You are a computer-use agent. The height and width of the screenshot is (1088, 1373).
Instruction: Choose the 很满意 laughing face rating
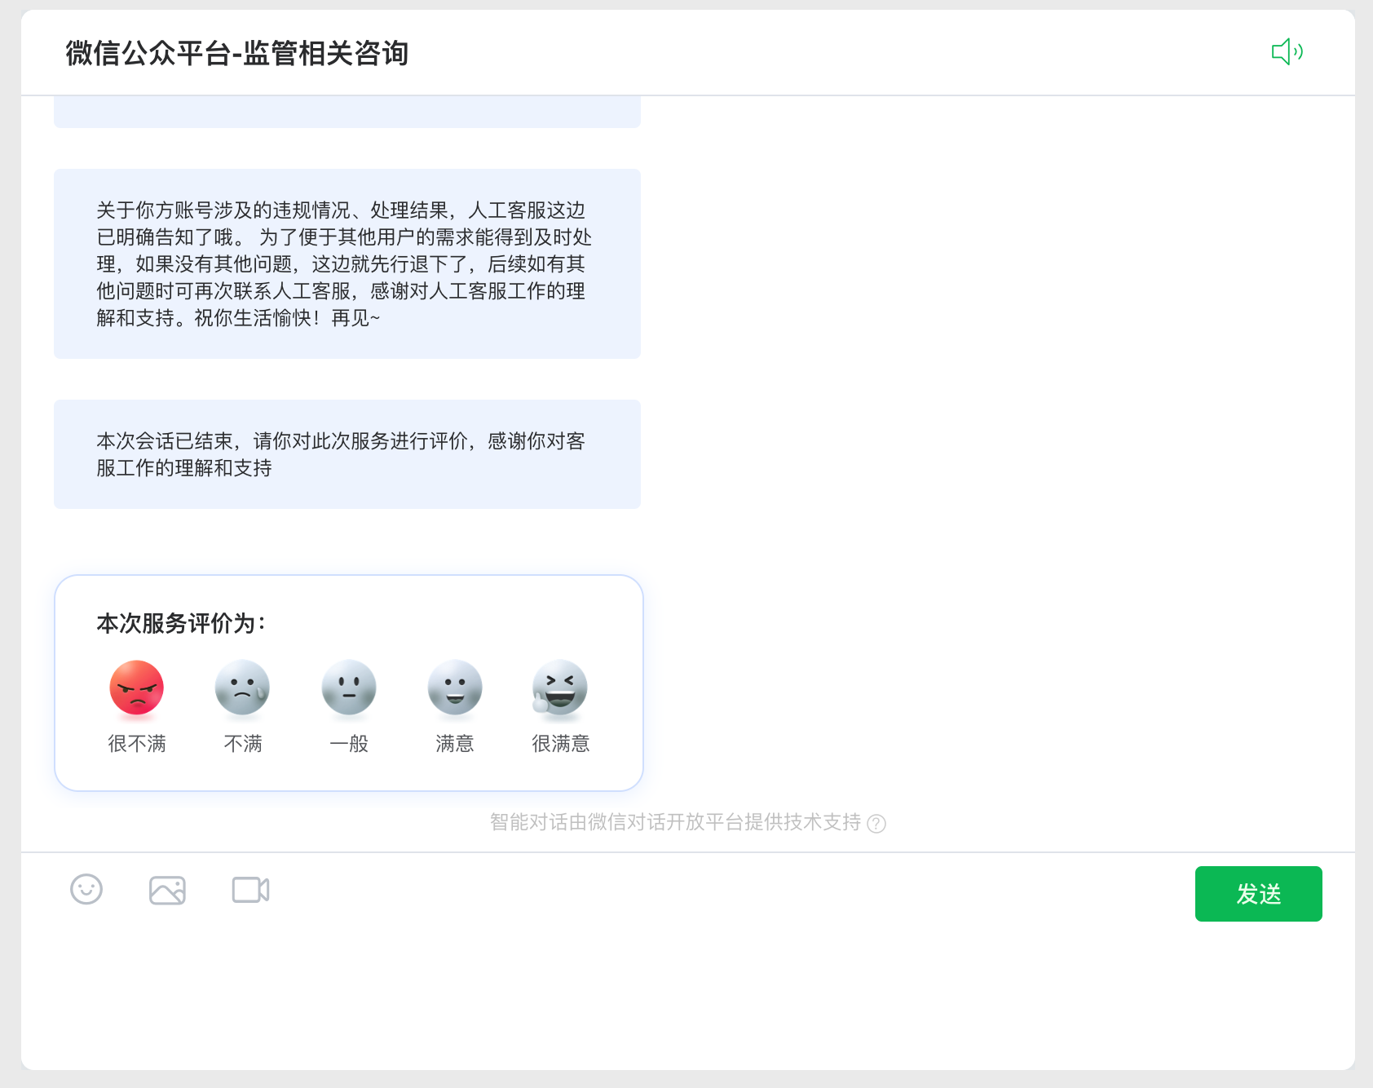(560, 688)
